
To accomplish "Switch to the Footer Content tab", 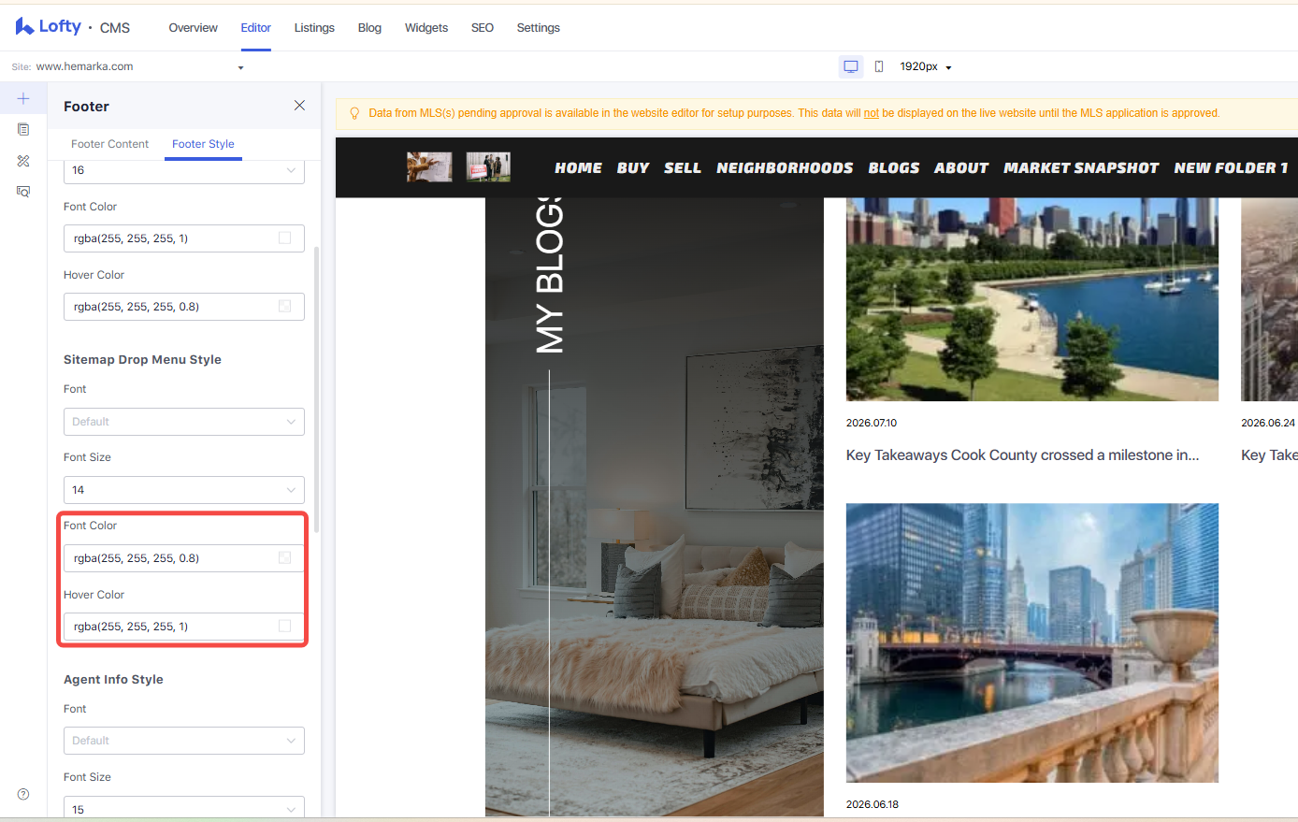I will point(109,144).
